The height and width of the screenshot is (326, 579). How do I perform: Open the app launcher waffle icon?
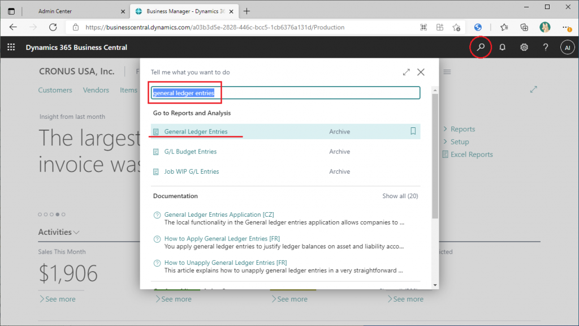click(x=11, y=48)
